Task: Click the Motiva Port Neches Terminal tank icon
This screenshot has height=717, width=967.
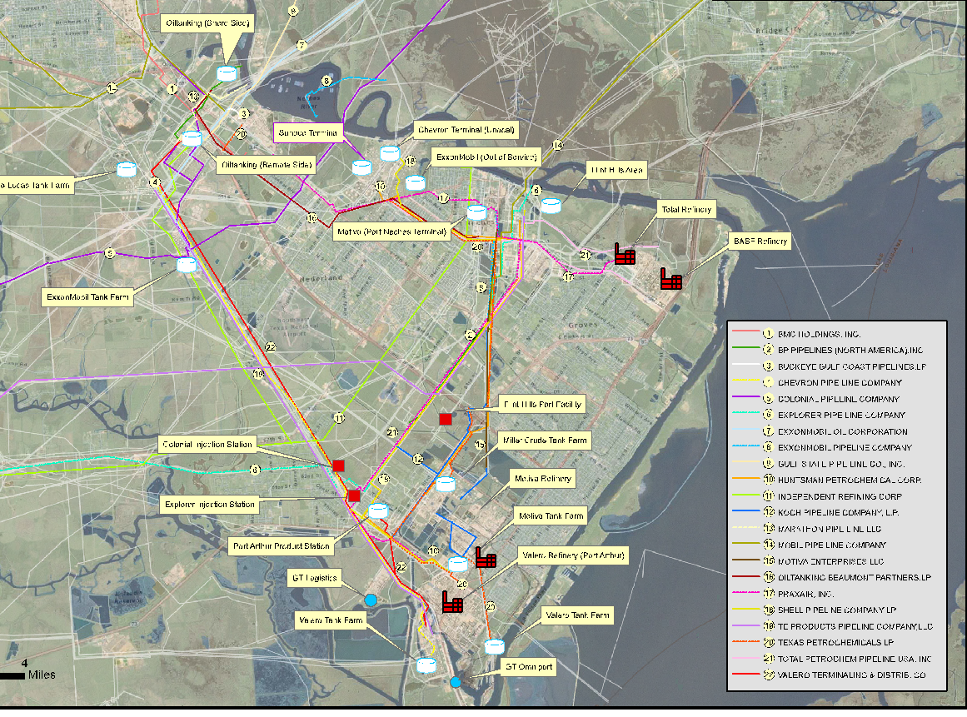Action: 476,212
